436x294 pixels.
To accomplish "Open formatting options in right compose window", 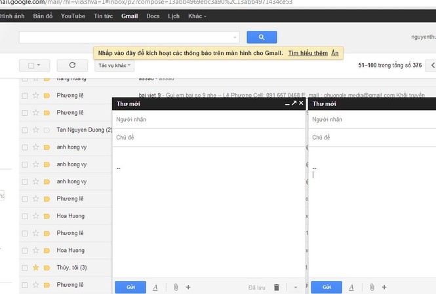I will (x=351, y=287).
